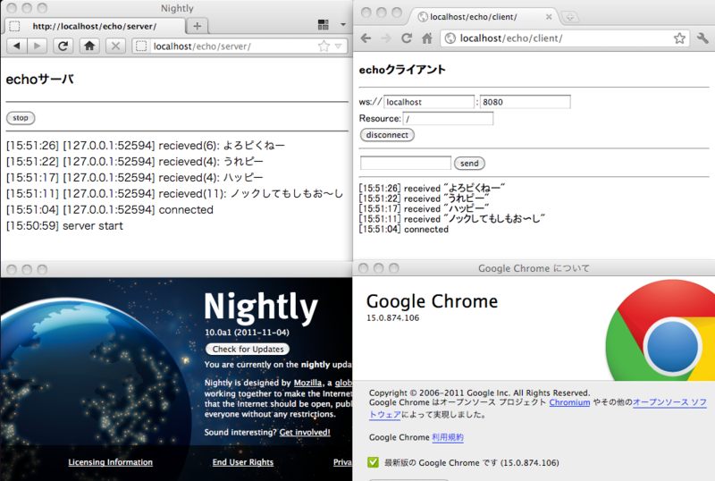Image resolution: width=715 pixels, height=481 pixels.
Task: Click Nightly version 10.0a1 (2011-11-04) text
Action: coord(247,333)
